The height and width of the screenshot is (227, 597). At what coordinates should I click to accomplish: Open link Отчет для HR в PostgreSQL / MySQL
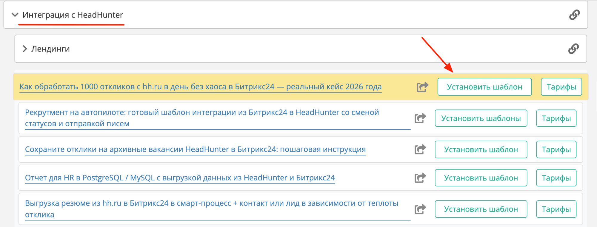(180, 178)
